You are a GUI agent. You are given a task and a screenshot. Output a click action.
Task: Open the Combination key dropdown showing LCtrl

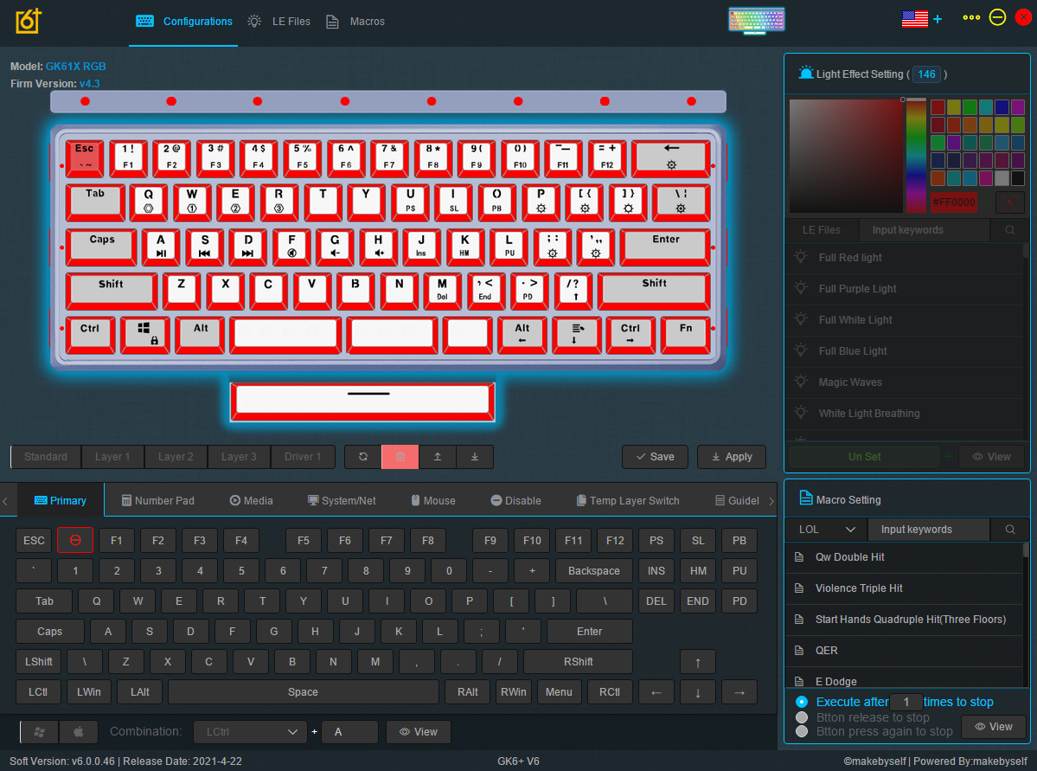click(x=250, y=731)
